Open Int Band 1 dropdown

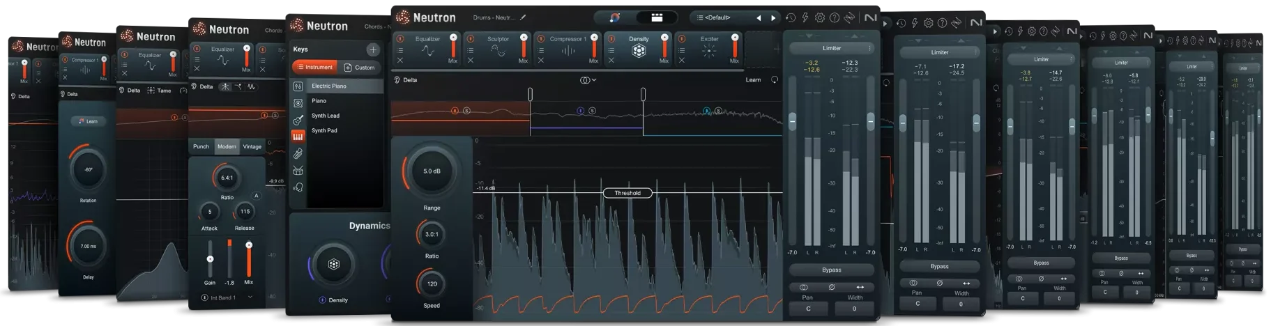(x=227, y=297)
